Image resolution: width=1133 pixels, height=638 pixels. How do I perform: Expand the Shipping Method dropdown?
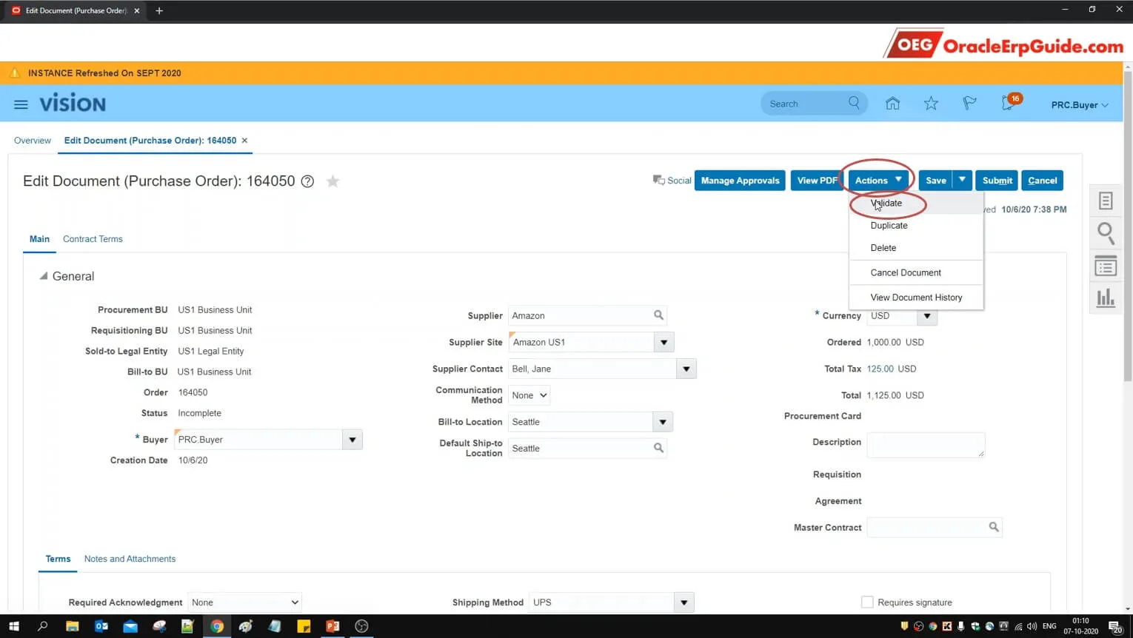tap(684, 602)
